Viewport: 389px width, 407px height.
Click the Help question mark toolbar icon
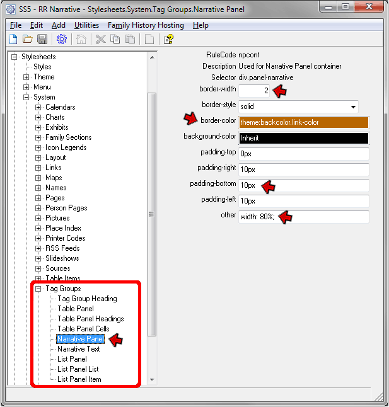pyautogui.click(x=168, y=39)
